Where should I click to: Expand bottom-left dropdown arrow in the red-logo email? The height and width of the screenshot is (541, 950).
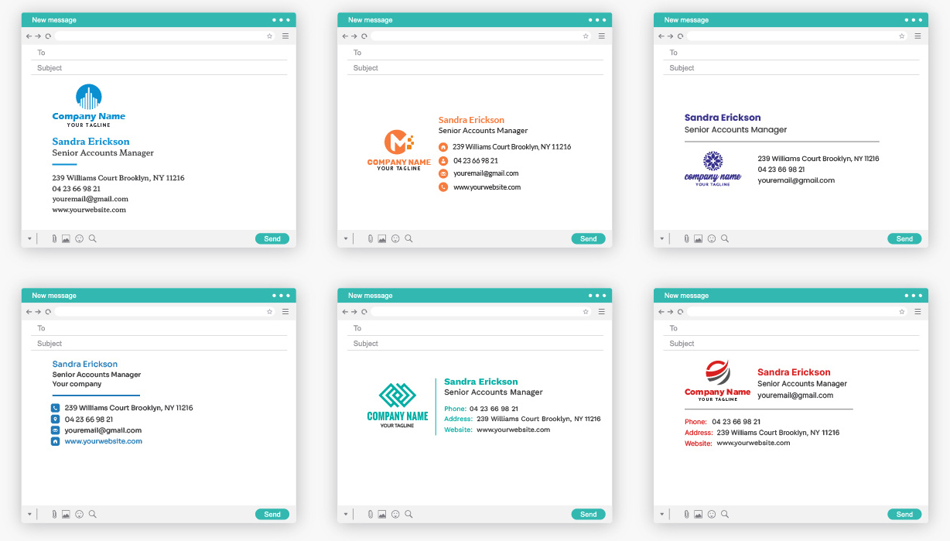[662, 515]
